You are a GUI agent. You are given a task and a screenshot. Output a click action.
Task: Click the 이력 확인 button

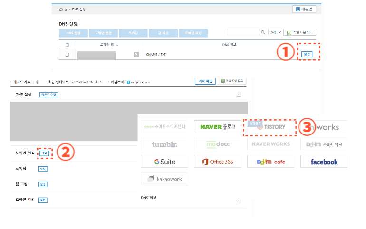tap(205, 81)
